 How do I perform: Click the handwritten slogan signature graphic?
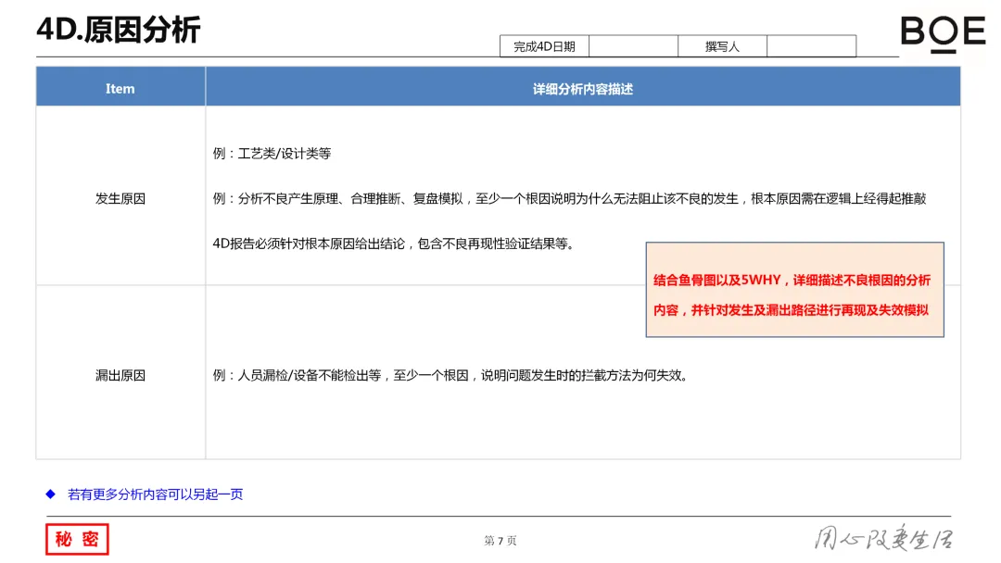pos(883,537)
